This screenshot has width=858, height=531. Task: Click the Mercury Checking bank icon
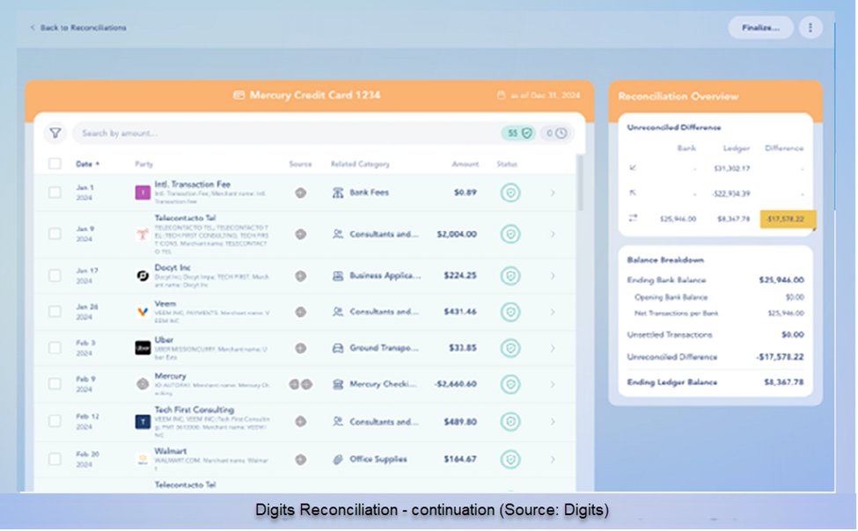(x=338, y=384)
